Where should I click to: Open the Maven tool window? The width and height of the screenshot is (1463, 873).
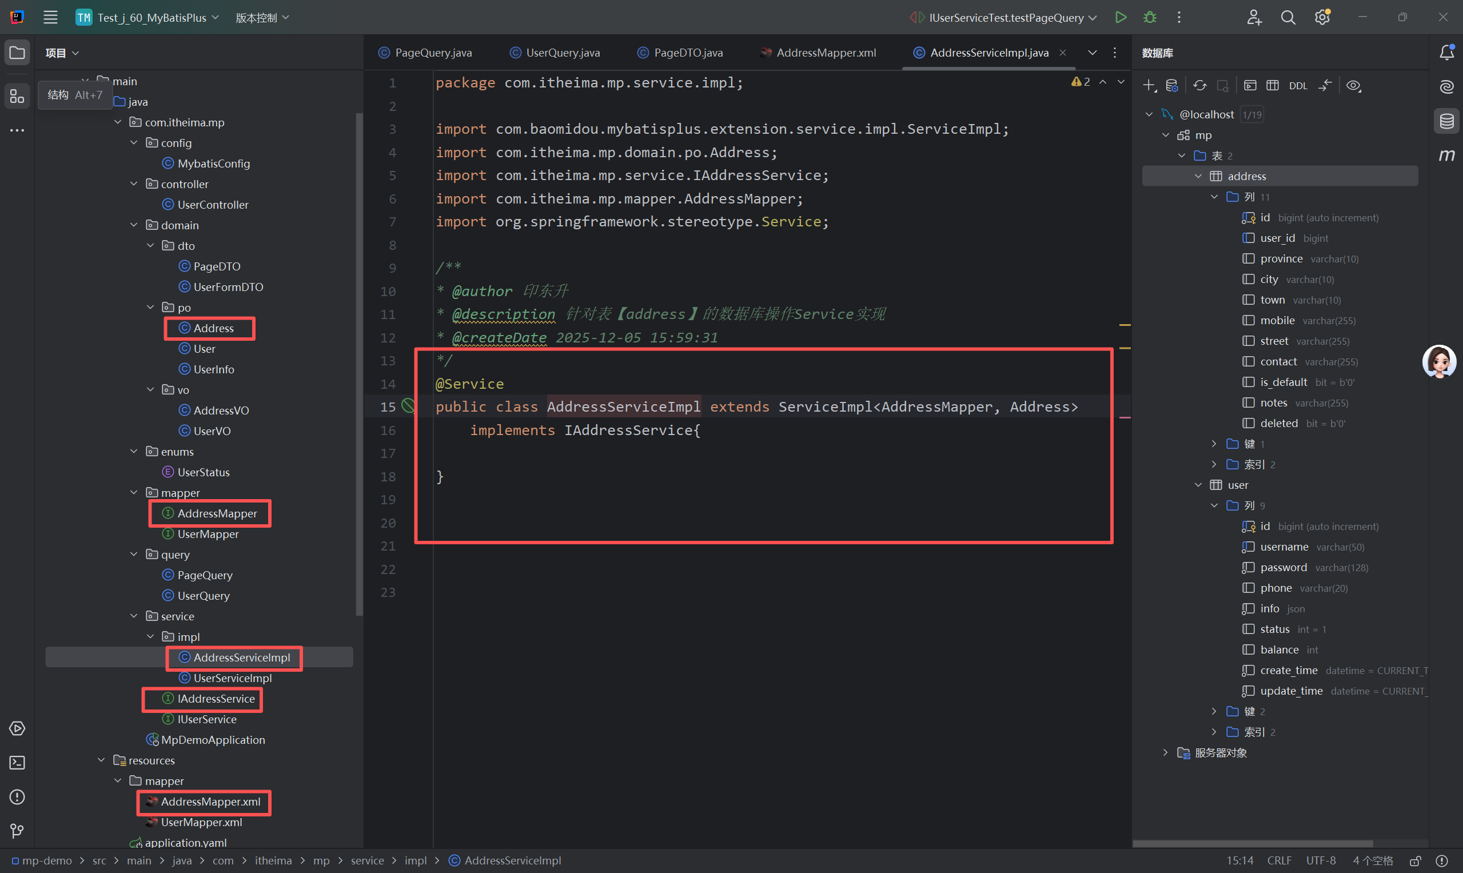coord(1446,156)
